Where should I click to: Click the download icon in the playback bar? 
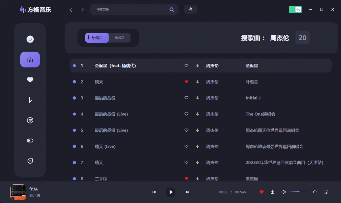(x=272, y=192)
